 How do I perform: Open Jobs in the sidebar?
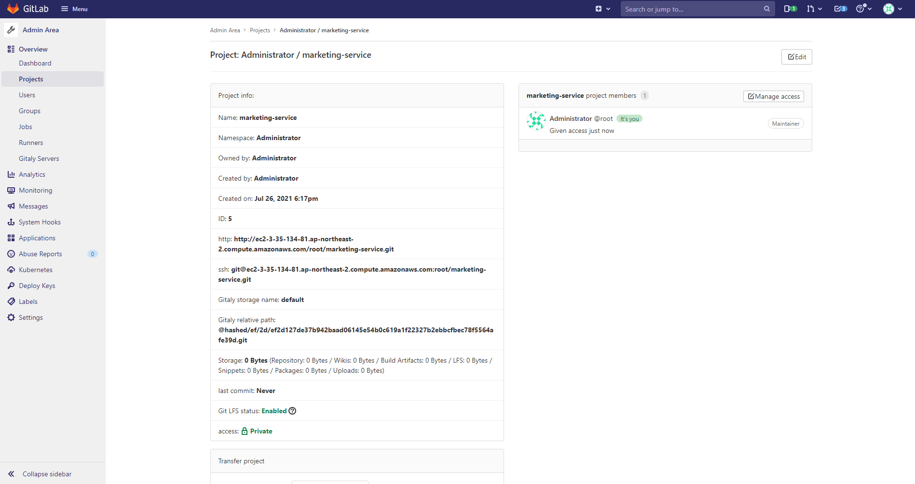[26, 127]
